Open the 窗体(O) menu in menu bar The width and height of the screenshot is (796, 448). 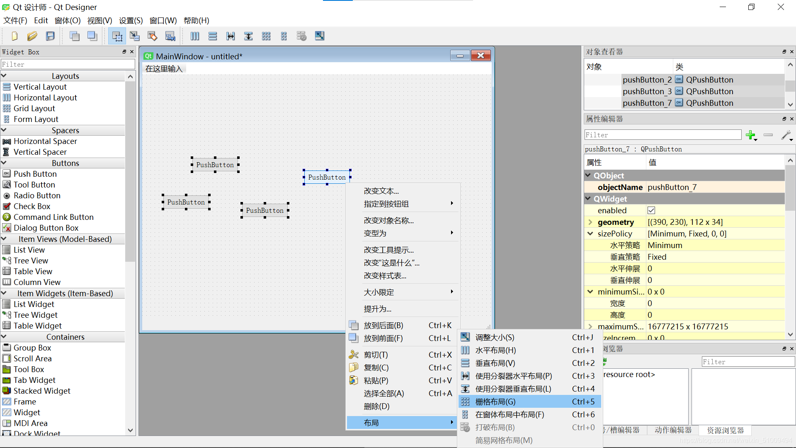tap(67, 20)
